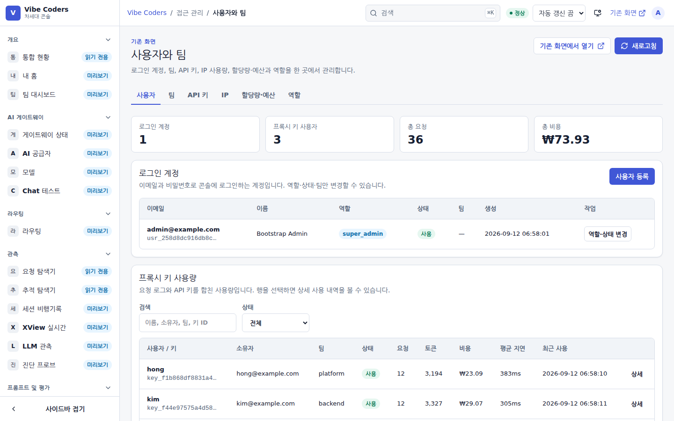The width and height of the screenshot is (674, 421).
Task: Click 기존 화면 link in top header
Action: 628,13
